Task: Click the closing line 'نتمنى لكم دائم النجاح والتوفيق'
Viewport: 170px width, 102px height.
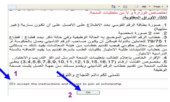Action: [88, 75]
